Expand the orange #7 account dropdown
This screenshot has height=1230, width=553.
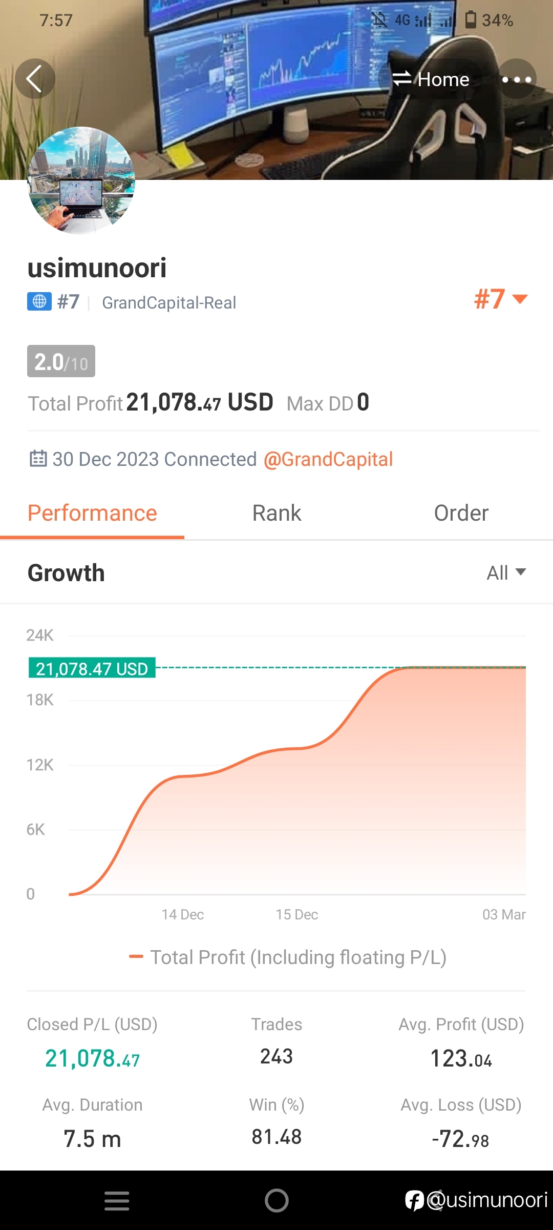point(500,299)
